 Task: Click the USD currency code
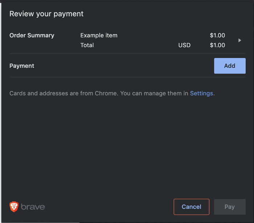[x=184, y=45]
